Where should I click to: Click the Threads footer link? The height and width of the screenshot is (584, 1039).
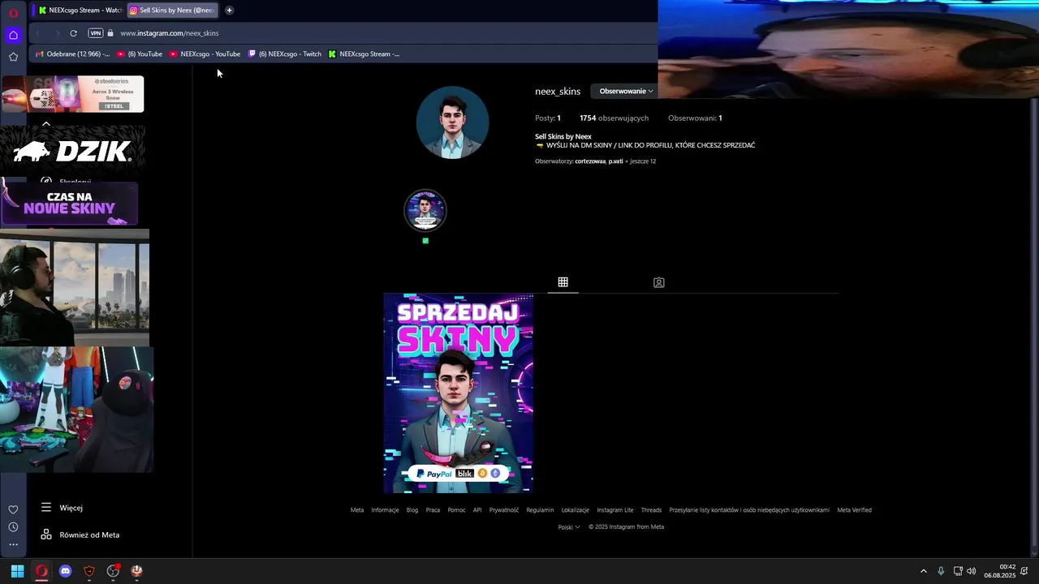pyautogui.click(x=651, y=510)
